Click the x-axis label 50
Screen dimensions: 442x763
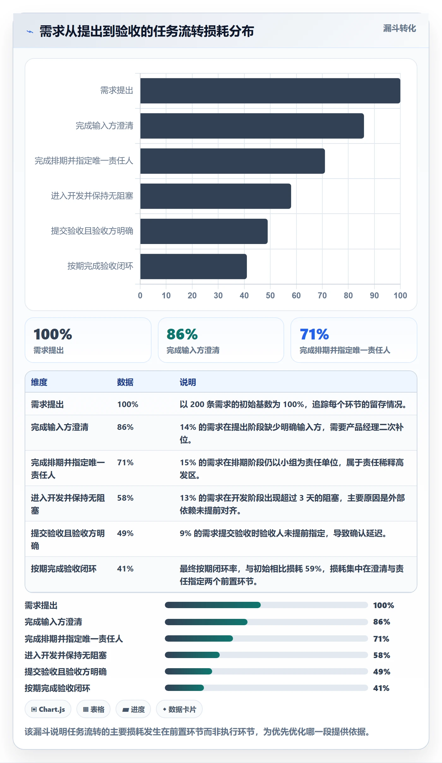(270, 296)
